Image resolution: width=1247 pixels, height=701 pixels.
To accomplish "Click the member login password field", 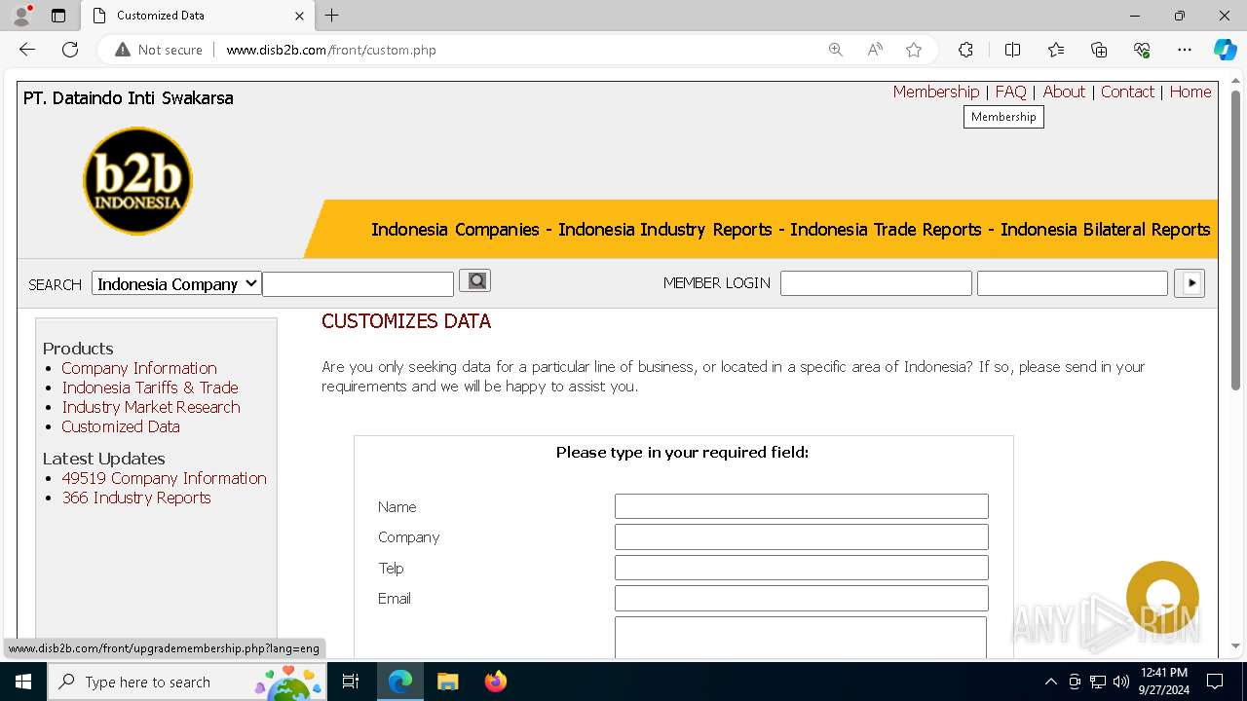I will tap(1073, 283).
